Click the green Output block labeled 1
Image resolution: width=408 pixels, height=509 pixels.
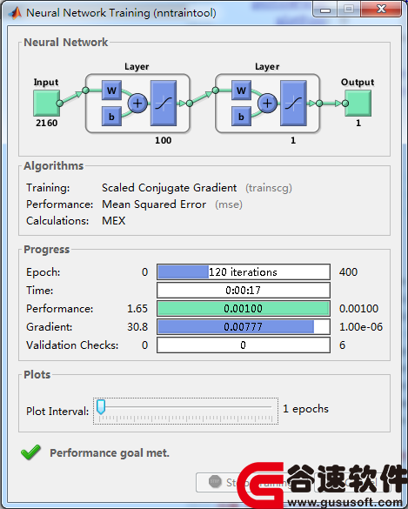coord(358,104)
